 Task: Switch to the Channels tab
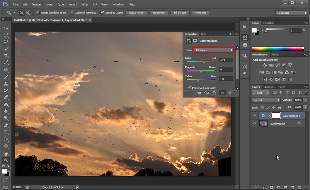click(x=269, y=87)
